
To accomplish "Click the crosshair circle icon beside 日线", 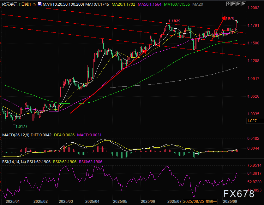I will 34,5.
